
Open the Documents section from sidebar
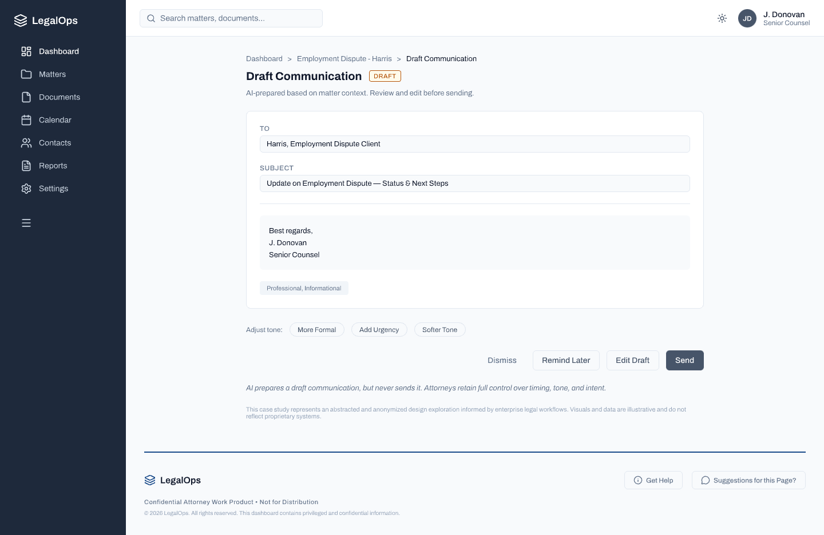click(26, 97)
